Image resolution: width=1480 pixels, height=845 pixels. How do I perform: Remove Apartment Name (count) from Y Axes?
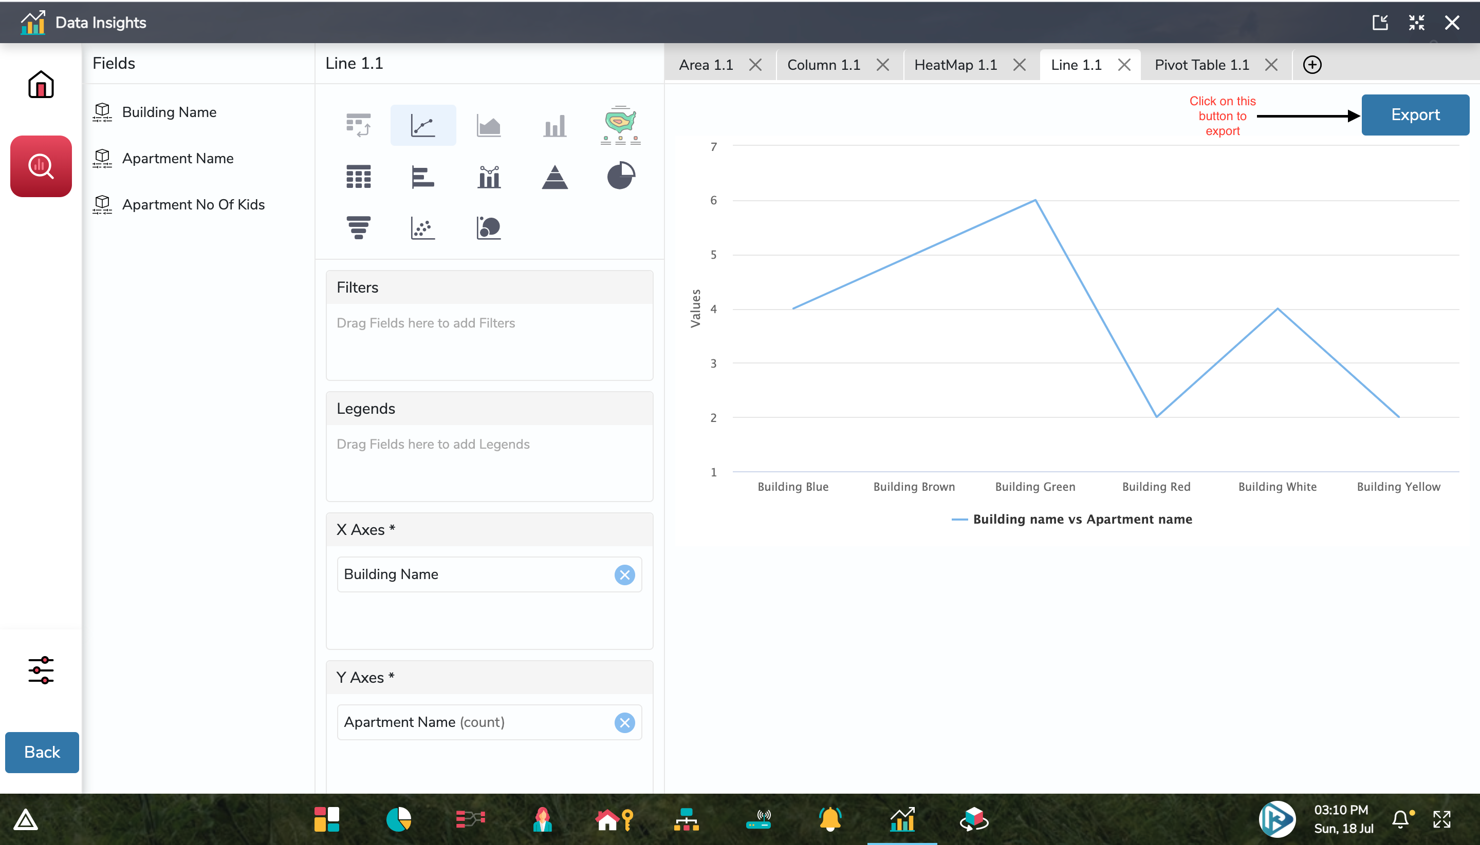[x=624, y=722]
